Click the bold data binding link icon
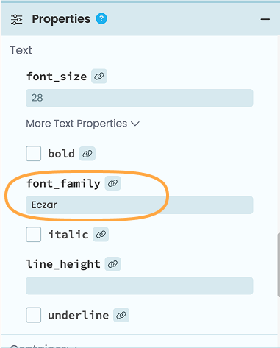 87,154
